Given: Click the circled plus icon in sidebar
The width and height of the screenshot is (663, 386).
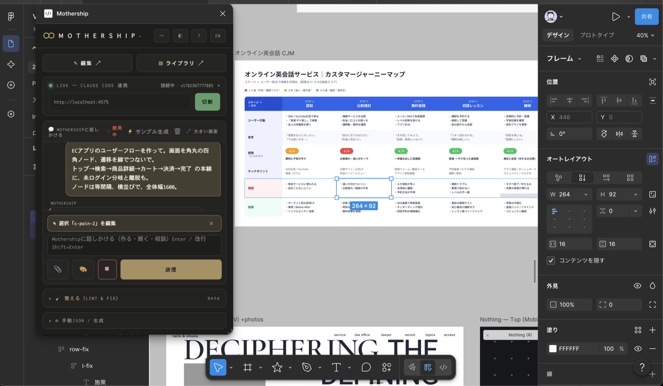Looking at the screenshot, I should tap(11, 85).
